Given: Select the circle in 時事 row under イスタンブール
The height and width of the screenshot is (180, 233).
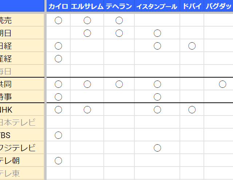Looking at the screenshot, I should pyautogui.click(x=157, y=97).
